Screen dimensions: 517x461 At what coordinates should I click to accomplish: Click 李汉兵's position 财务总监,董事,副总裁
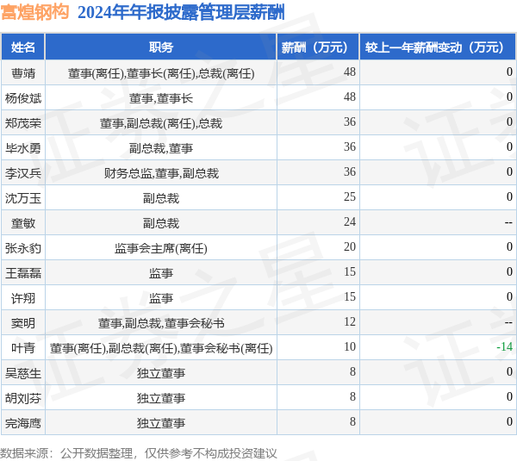click(161, 173)
